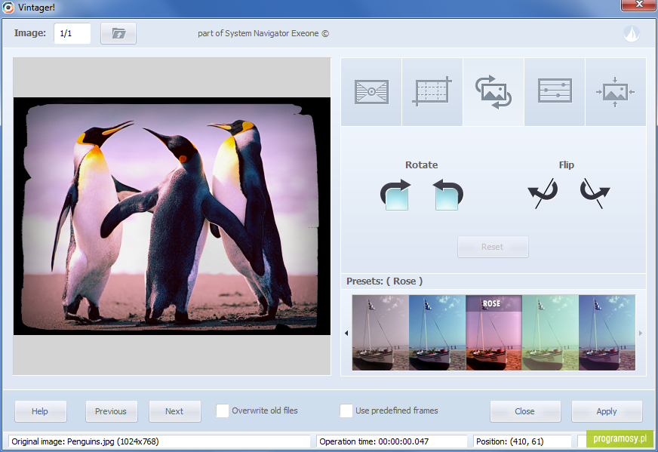Click the Help button
This screenshot has height=452, width=658.
point(40,411)
